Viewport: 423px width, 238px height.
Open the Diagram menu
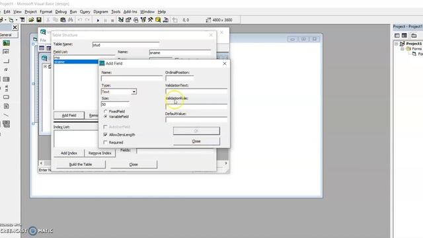(x=100, y=12)
